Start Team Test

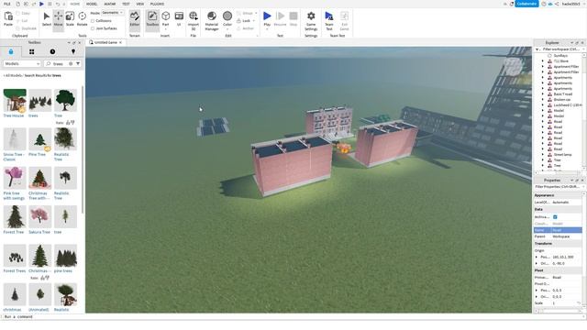(329, 20)
